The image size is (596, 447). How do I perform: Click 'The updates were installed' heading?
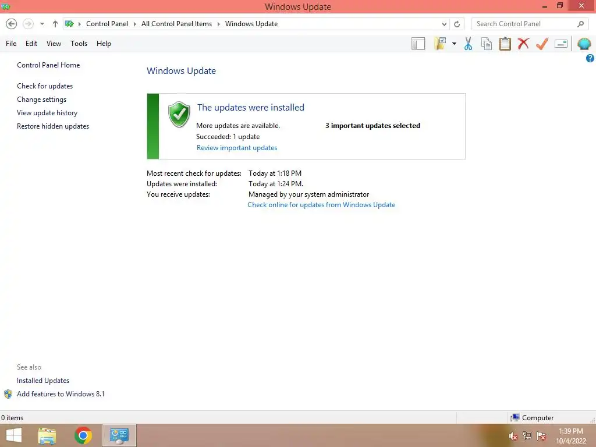250,108
